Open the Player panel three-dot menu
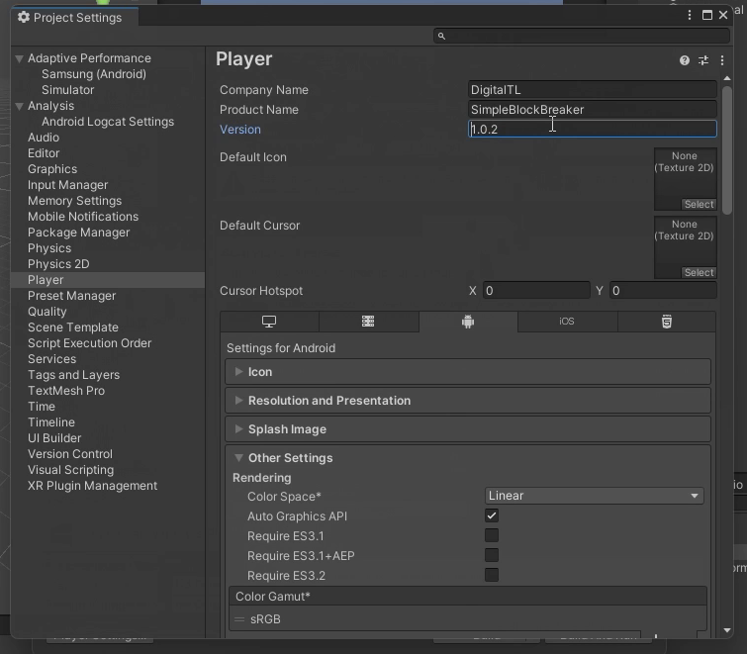The width and height of the screenshot is (747, 654). tap(722, 60)
